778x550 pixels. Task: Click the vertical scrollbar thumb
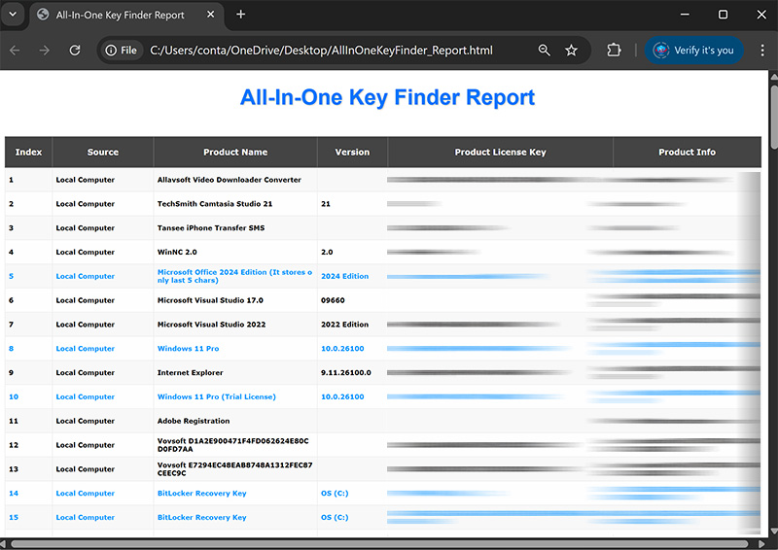point(774,117)
